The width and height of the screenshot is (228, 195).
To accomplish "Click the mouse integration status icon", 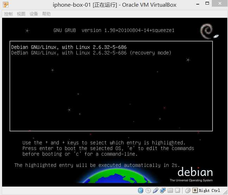I will [x=188, y=190].
